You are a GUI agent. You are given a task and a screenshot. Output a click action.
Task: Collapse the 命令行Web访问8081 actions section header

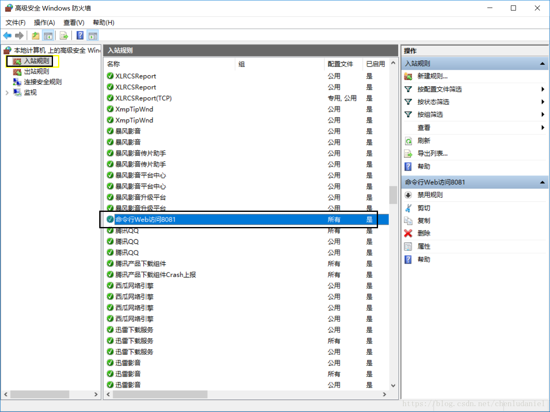tap(542, 182)
